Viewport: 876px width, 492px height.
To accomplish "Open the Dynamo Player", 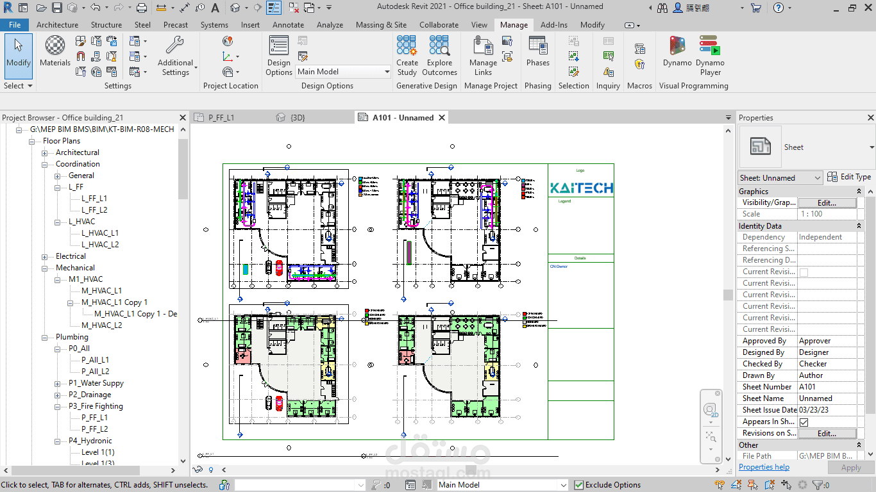I will (x=709, y=54).
